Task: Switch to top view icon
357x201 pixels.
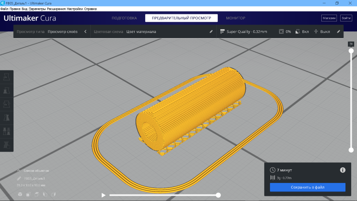Action: 37,194
